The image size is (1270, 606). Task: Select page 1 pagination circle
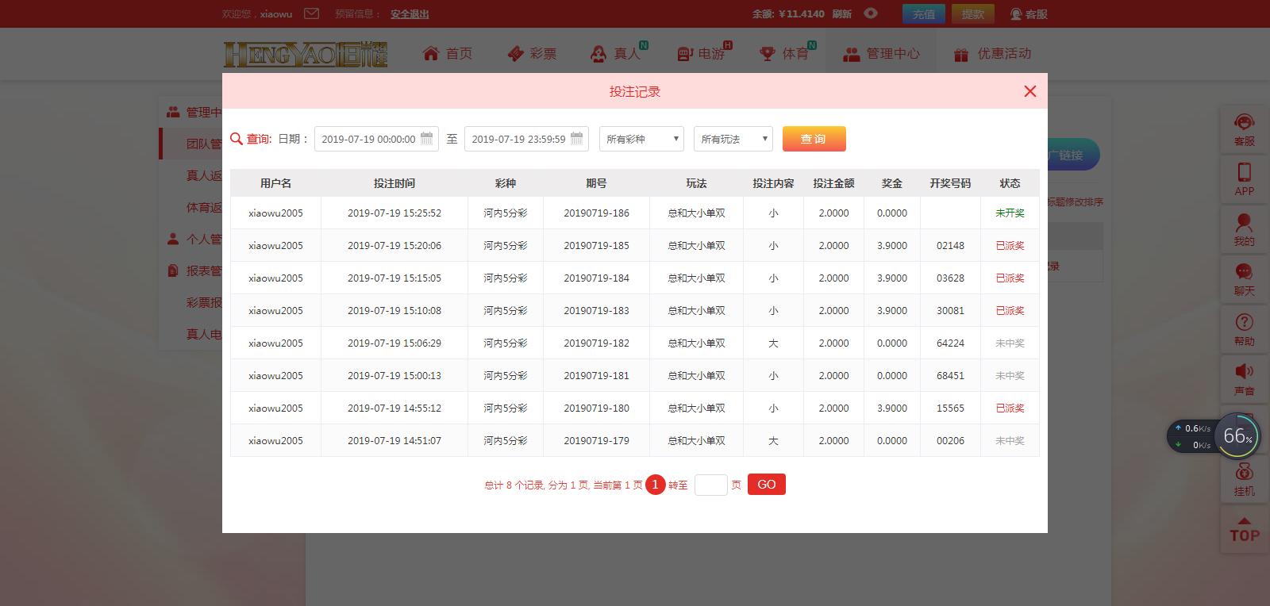click(x=655, y=485)
